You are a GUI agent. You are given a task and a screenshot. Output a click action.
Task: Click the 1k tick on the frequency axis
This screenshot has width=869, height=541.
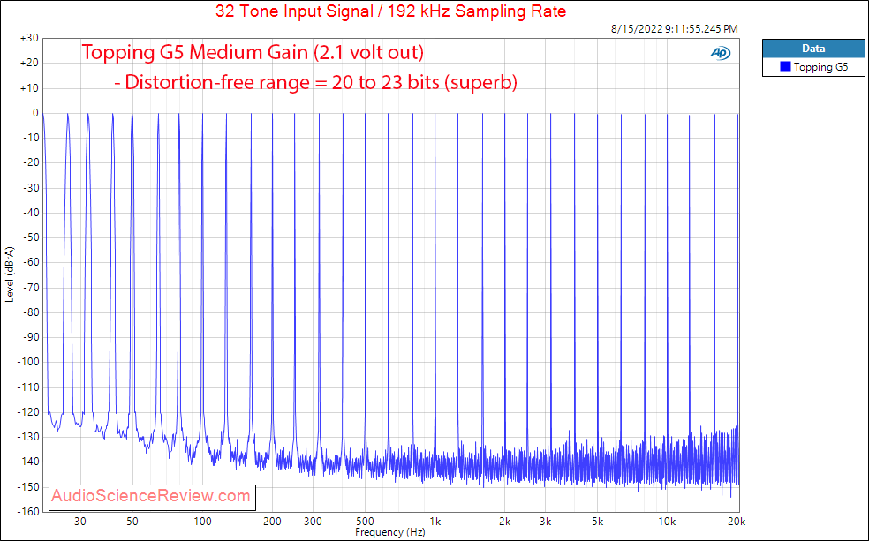(435, 521)
